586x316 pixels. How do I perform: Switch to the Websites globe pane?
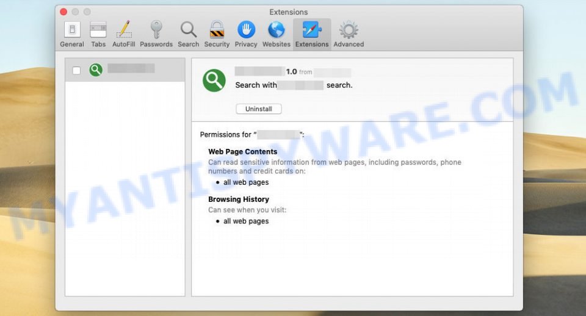276,34
